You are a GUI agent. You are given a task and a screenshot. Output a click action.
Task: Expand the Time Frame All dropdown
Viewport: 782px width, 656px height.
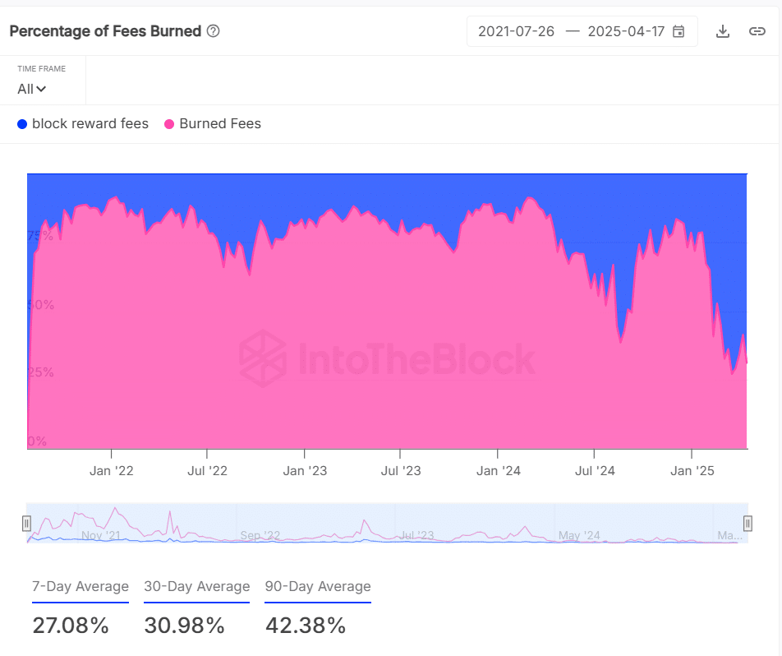(32, 89)
